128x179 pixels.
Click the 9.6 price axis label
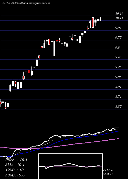(x=118, y=47)
